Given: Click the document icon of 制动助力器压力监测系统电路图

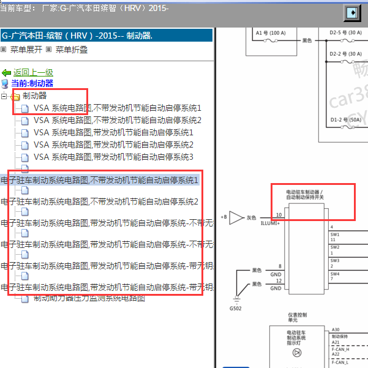Looking at the screenshot, I should (25, 299).
